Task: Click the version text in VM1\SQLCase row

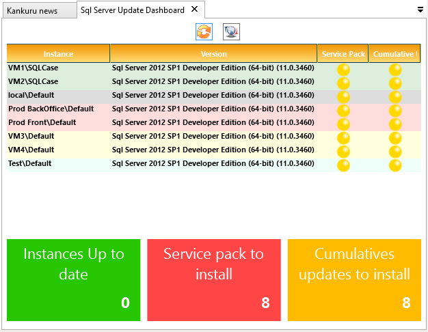Action: pos(213,68)
